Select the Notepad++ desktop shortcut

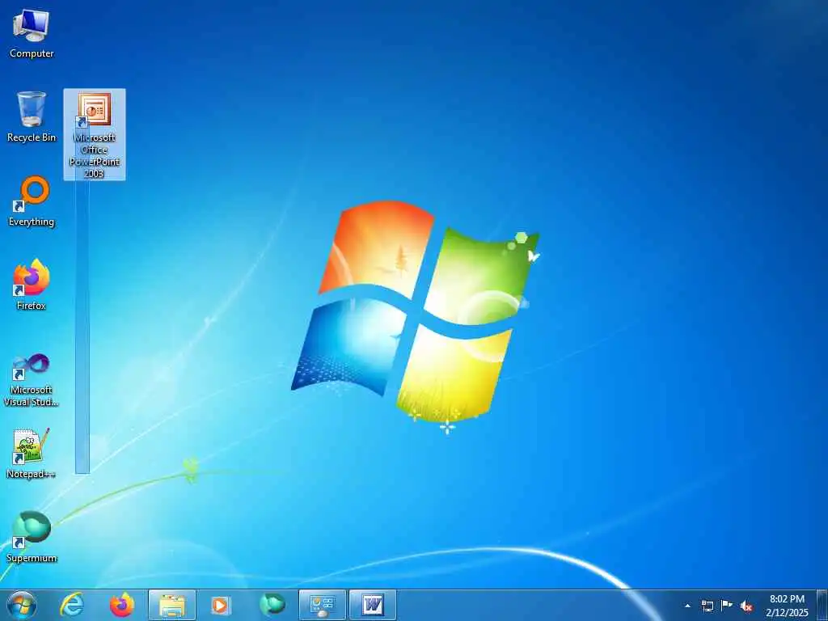(32, 453)
